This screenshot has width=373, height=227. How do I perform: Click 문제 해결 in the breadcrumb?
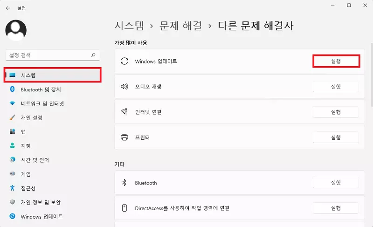180,26
